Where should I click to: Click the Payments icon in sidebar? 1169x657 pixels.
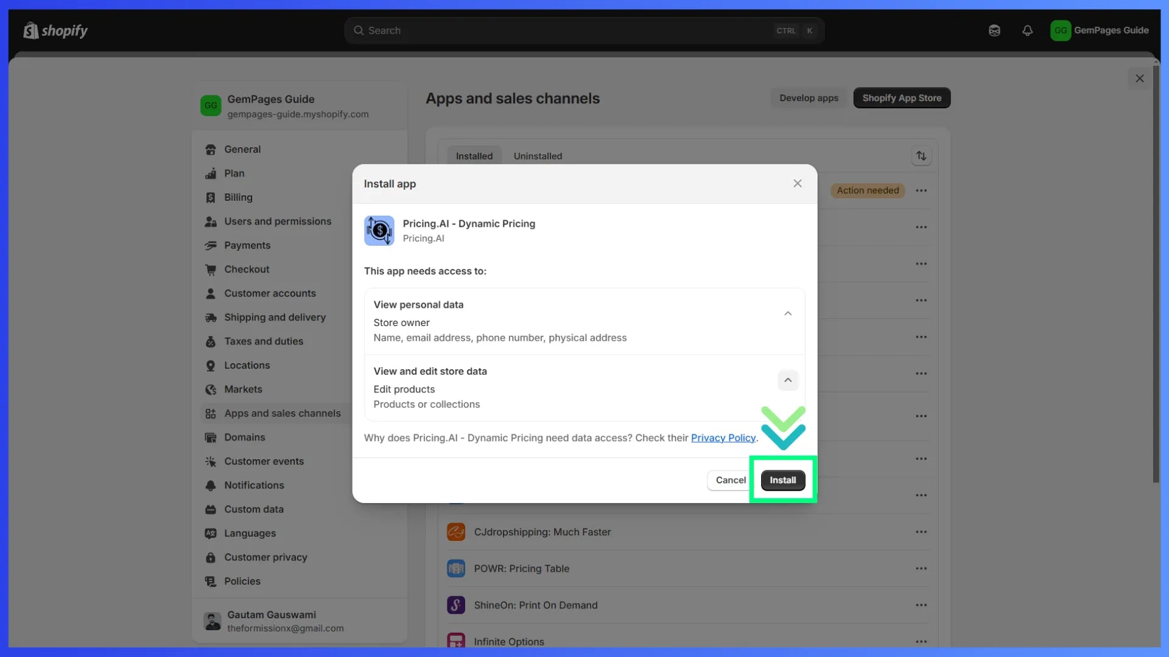(211, 246)
